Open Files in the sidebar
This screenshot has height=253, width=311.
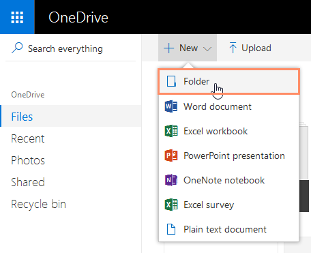click(71, 116)
